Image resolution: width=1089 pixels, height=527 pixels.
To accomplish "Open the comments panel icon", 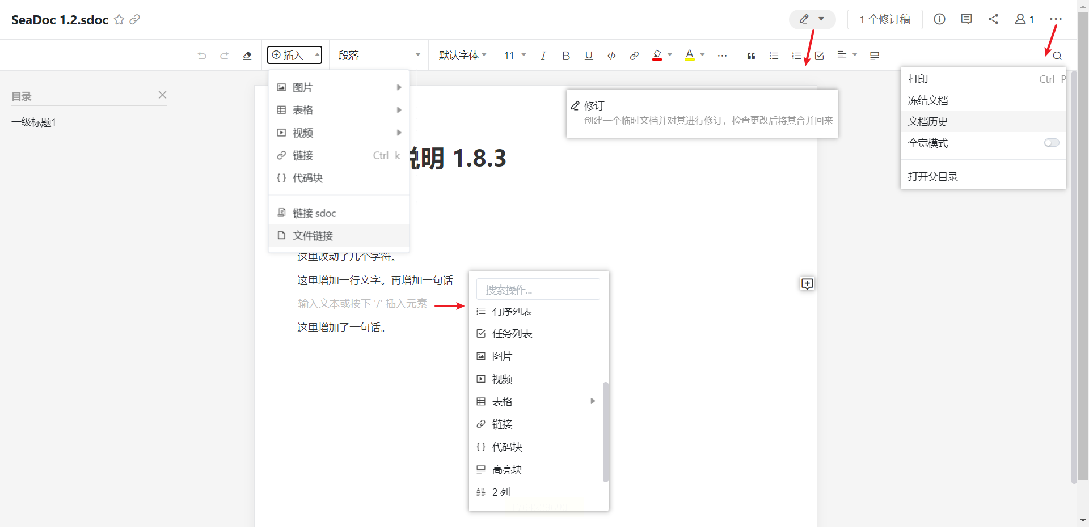I will pyautogui.click(x=966, y=19).
